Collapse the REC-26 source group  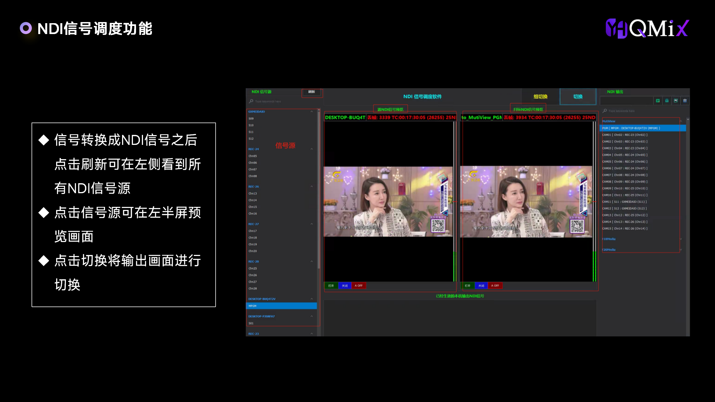tap(312, 186)
